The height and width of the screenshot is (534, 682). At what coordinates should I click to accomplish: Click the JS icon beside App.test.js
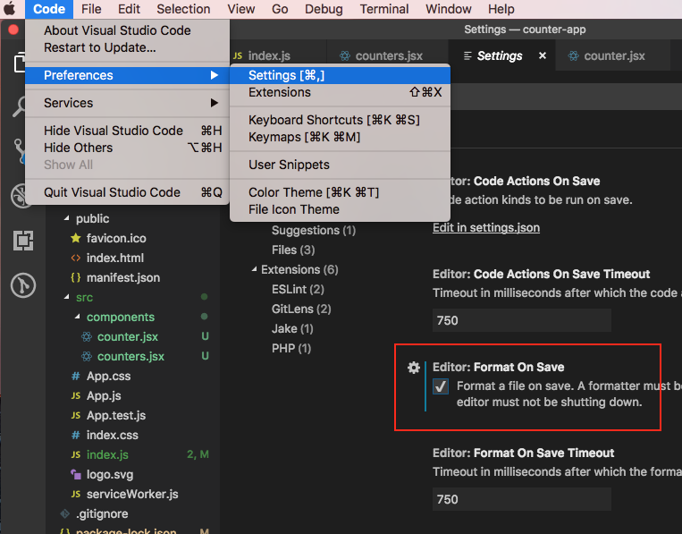(76, 416)
